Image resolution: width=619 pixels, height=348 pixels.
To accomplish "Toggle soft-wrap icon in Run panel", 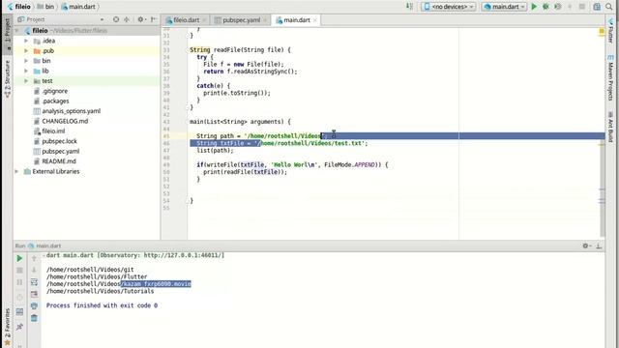I will click(x=34, y=282).
